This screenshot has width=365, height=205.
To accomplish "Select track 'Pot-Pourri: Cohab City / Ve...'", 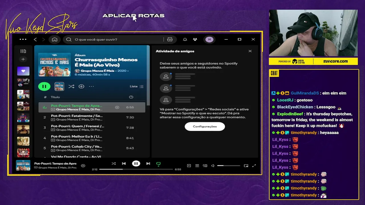I will click(92, 148).
